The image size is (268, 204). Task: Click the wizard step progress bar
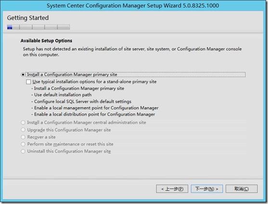click(38, 27)
